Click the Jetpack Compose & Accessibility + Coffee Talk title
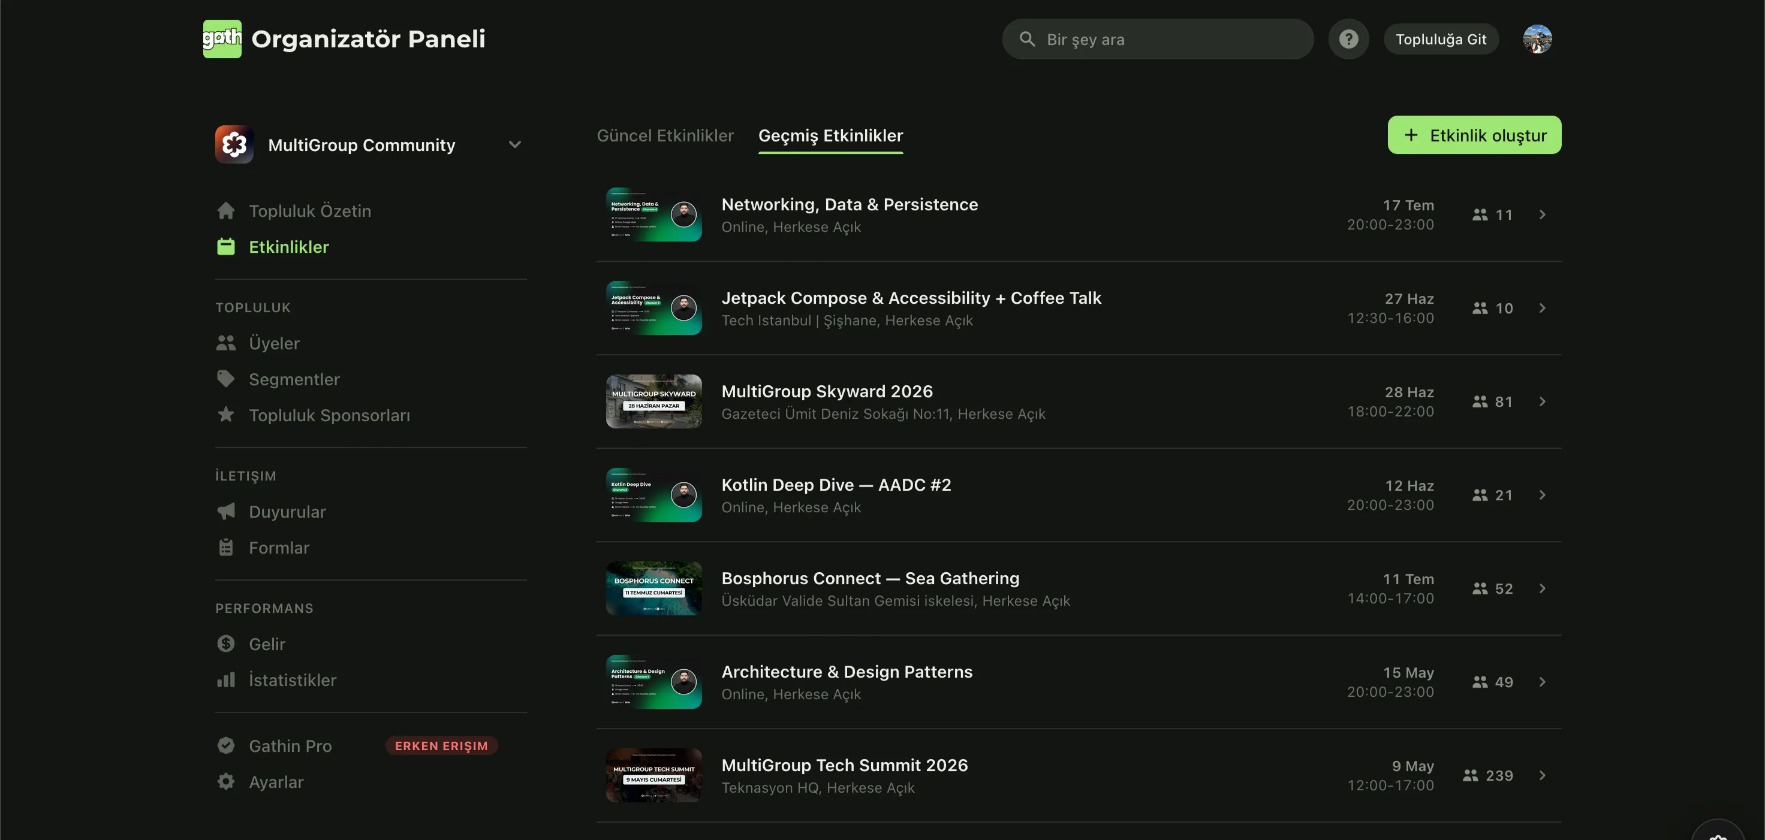This screenshot has height=840, width=1765. pyautogui.click(x=911, y=298)
